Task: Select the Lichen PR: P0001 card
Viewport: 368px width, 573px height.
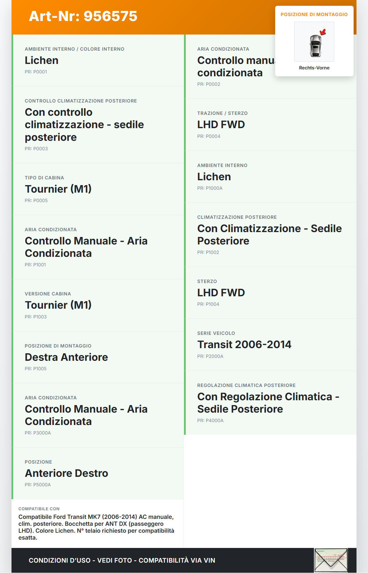Action: click(98, 60)
